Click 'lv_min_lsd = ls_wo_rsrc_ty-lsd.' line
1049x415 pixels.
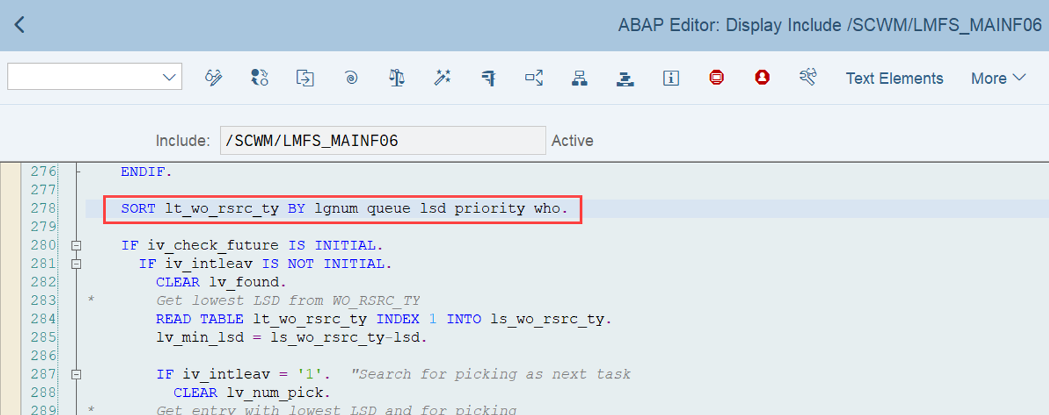pyautogui.click(x=291, y=337)
